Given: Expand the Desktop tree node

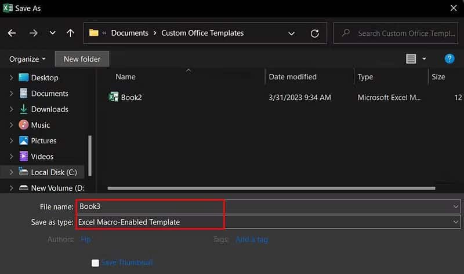Looking at the screenshot, I should click(11, 77).
